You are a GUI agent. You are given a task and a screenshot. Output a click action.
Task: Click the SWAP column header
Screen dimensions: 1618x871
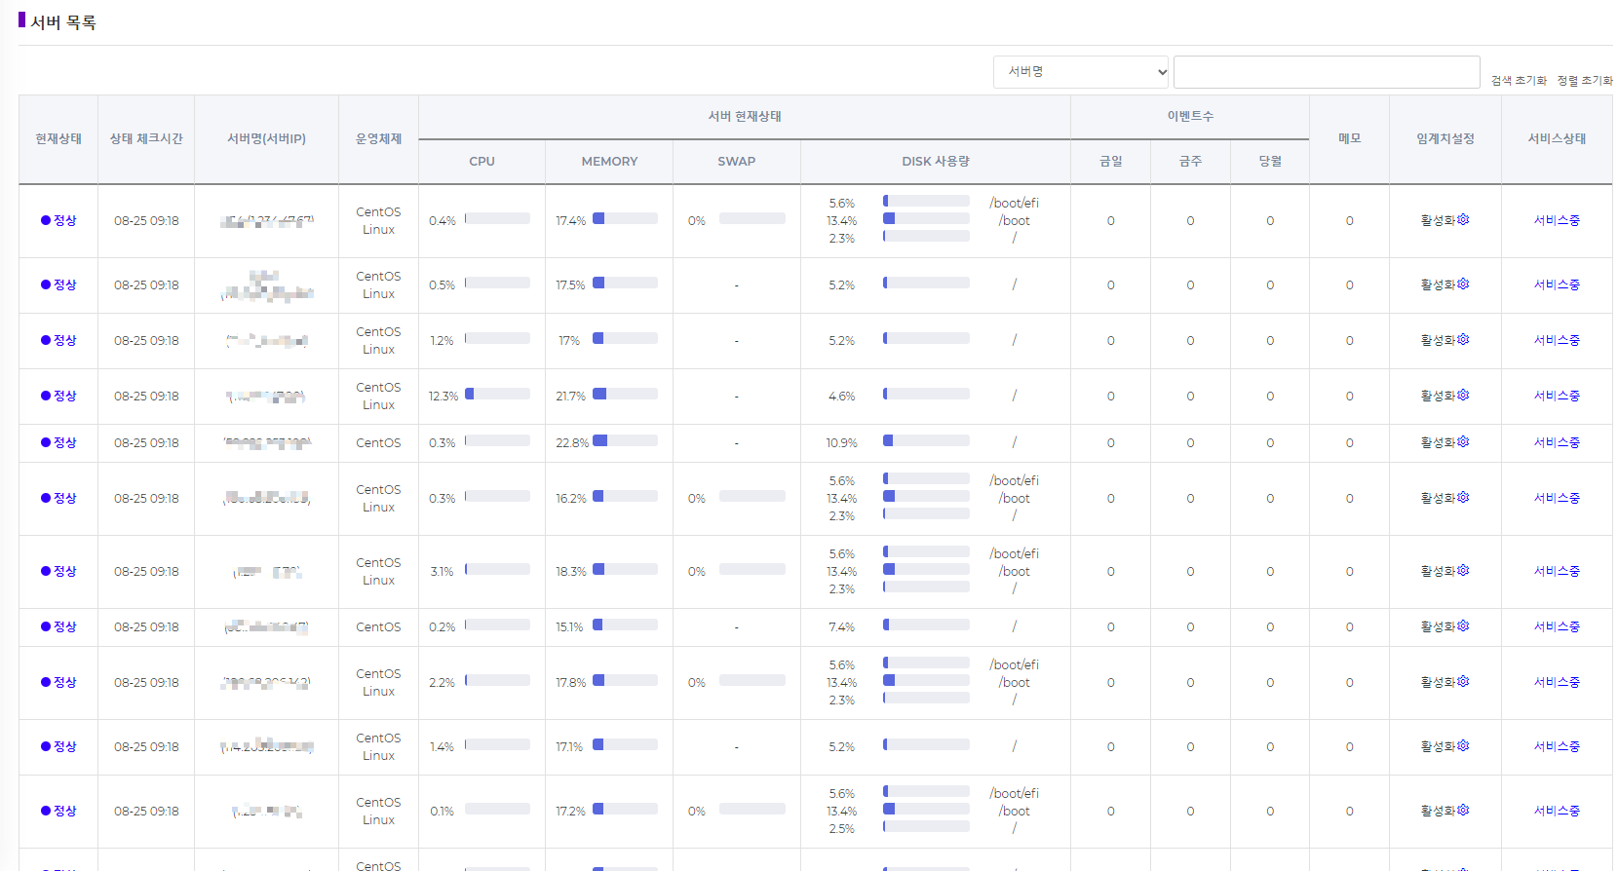[737, 162]
